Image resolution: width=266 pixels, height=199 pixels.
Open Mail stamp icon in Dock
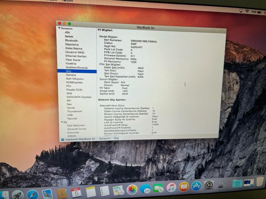coord(47,194)
